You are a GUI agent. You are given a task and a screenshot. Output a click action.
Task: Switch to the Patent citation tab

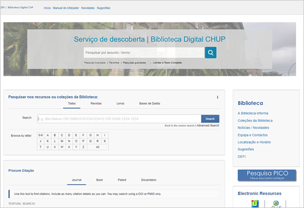[122, 180]
